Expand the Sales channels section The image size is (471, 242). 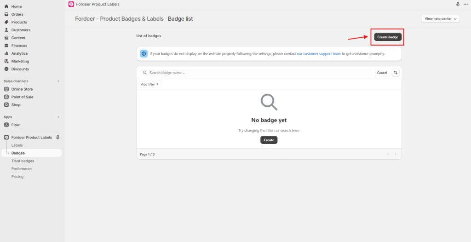[x=58, y=81]
